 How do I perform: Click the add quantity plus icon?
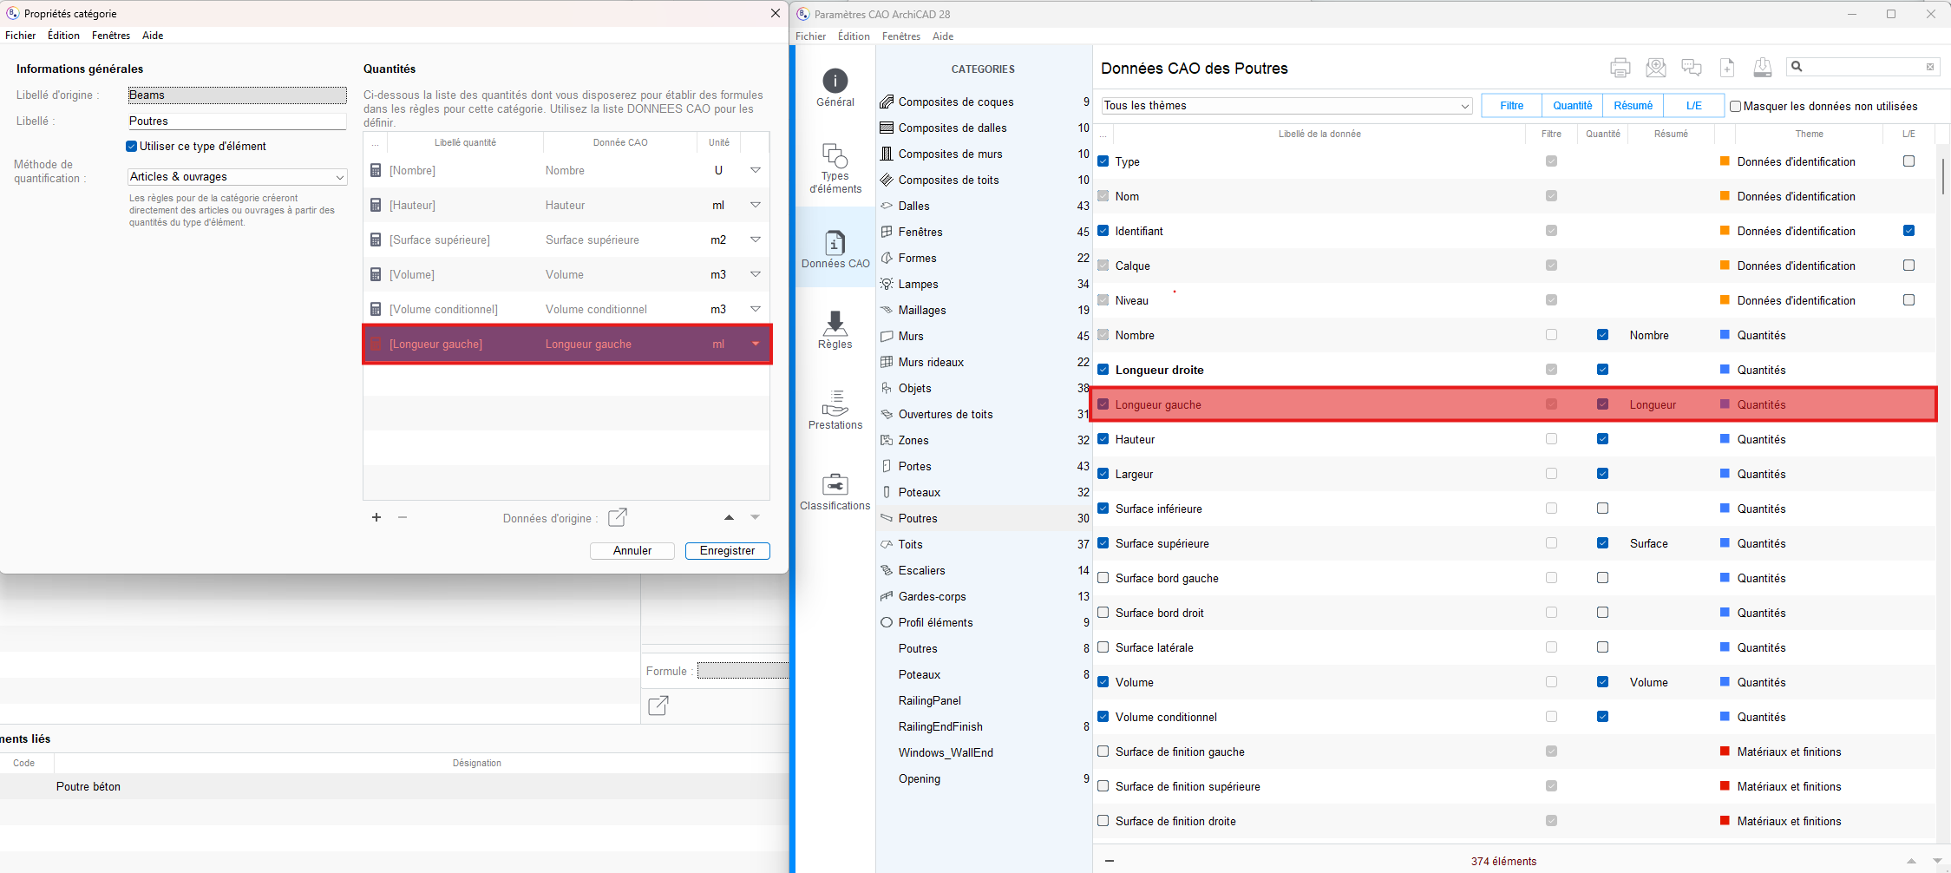376,517
